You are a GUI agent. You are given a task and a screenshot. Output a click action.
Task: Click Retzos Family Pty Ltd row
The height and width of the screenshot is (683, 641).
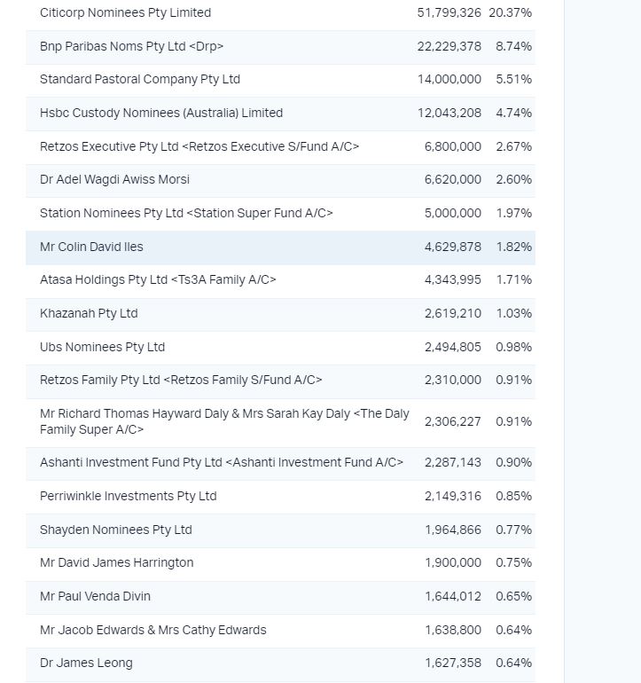[x=280, y=380]
